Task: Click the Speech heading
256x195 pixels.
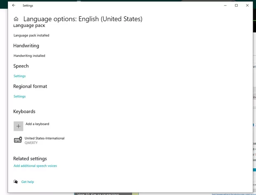Action: coord(21,66)
